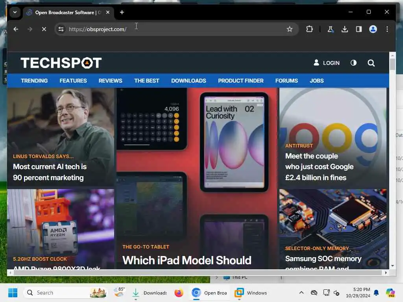403x302 pixels.
Task: Open a new browser tab
Action: pyautogui.click(x=122, y=12)
